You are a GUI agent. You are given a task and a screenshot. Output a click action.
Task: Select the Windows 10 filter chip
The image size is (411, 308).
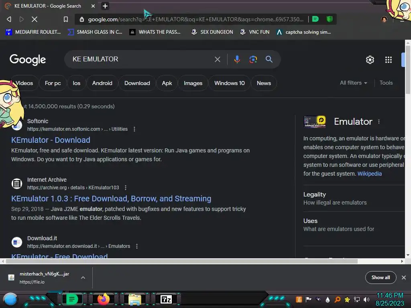(x=229, y=83)
